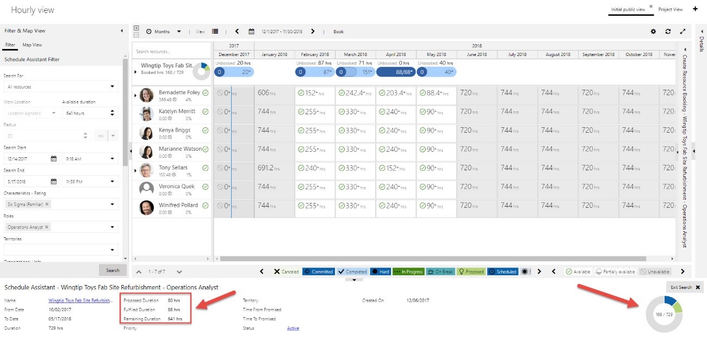707x340 pixels.
Task: Remove the Six Sigma (Familiar) tag
Action: tap(47, 205)
